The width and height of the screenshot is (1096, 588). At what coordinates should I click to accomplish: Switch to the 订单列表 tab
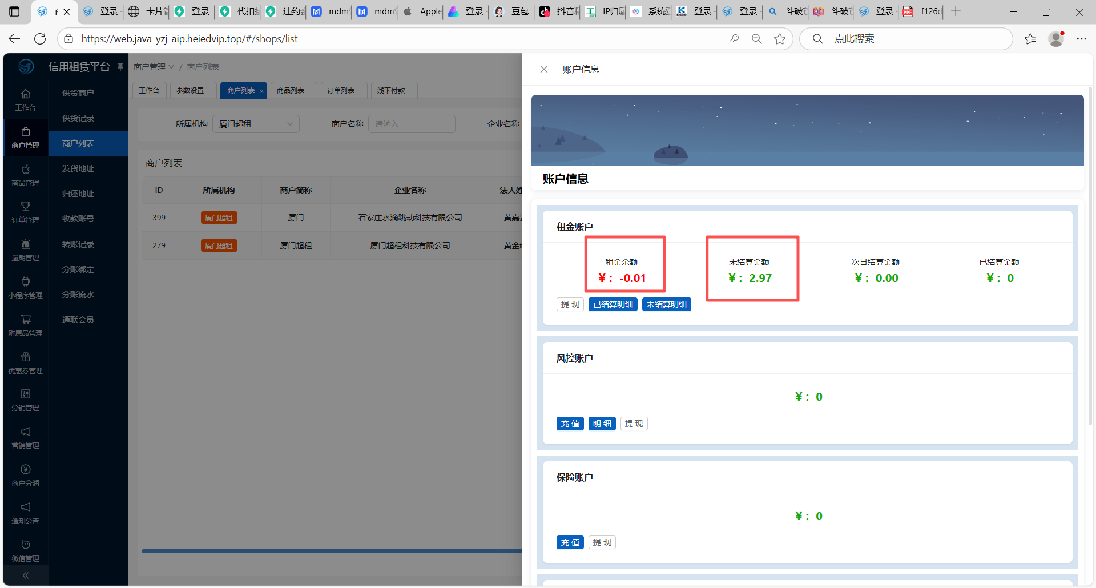click(x=341, y=91)
